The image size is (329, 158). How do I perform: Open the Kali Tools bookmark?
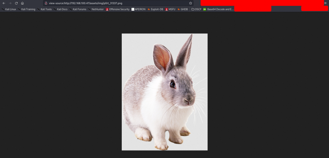[44, 9]
